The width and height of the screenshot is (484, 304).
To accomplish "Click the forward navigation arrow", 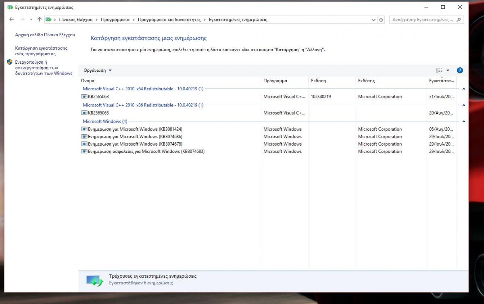I will point(23,19).
